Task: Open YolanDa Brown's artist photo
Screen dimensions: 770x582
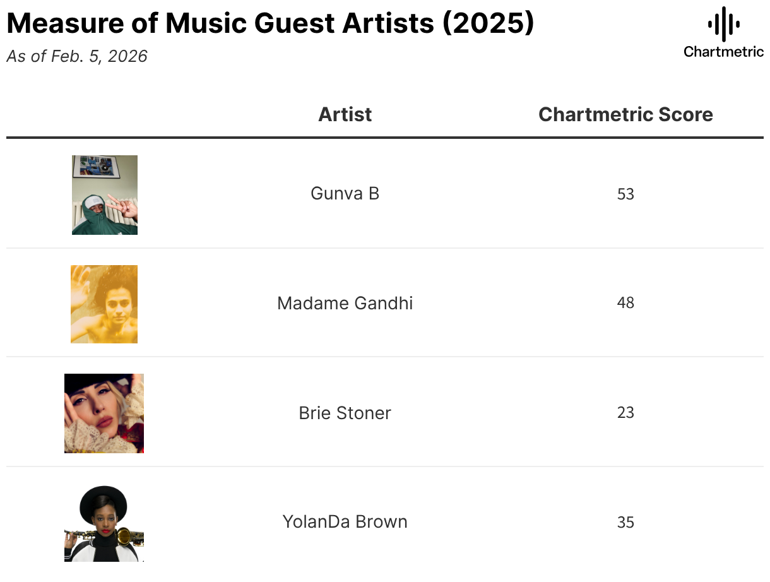Action: pos(104,523)
